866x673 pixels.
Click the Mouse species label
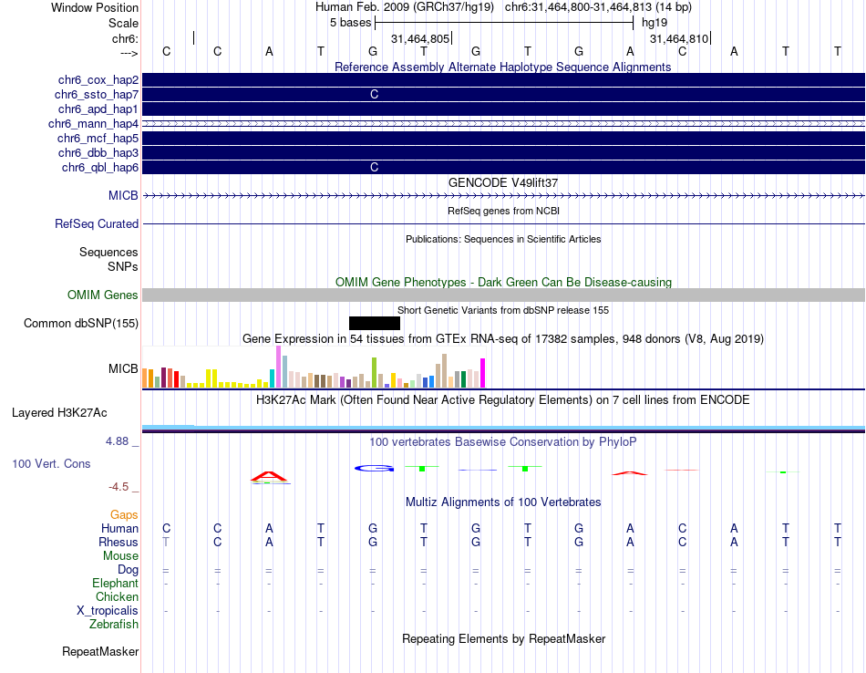pos(120,556)
